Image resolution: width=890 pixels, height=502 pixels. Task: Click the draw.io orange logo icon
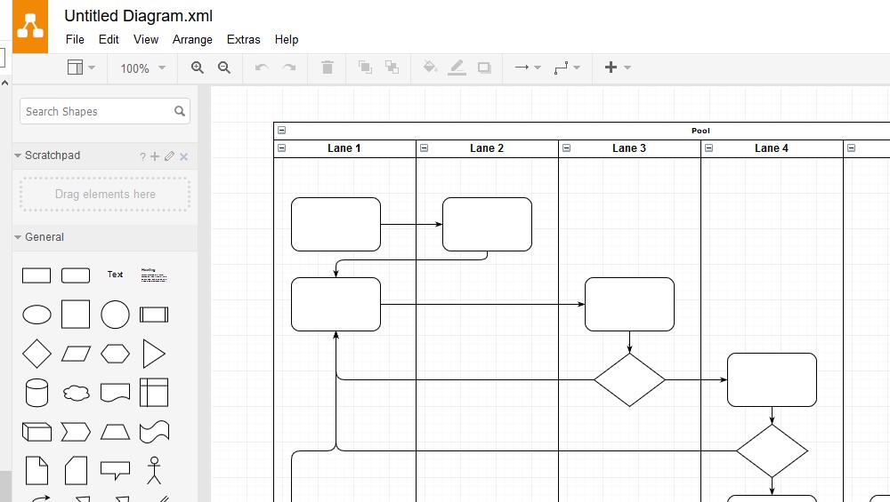pyautogui.click(x=30, y=27)
